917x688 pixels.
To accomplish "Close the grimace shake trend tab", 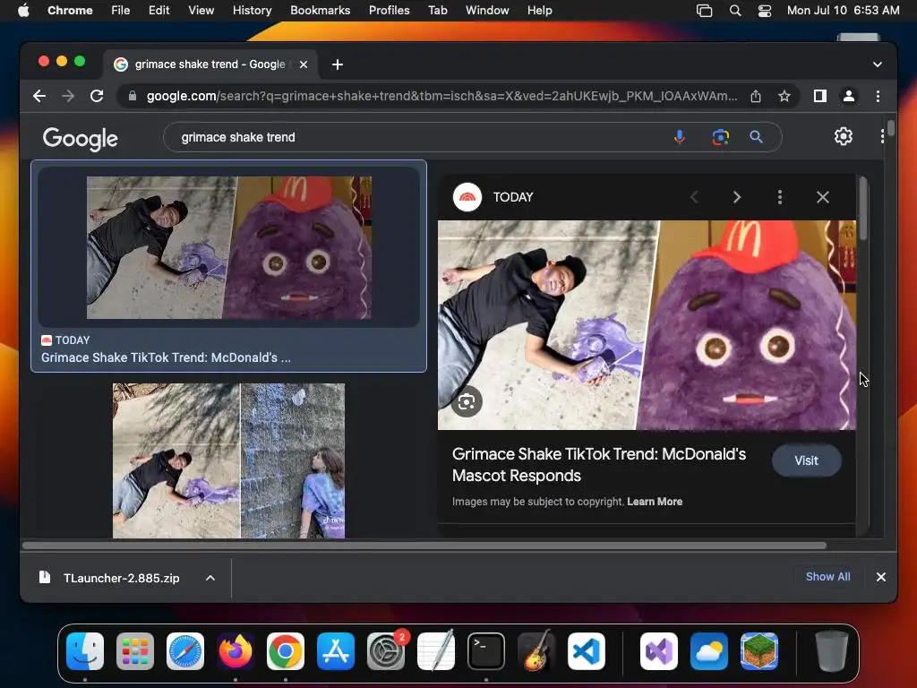I will [304, 64].
